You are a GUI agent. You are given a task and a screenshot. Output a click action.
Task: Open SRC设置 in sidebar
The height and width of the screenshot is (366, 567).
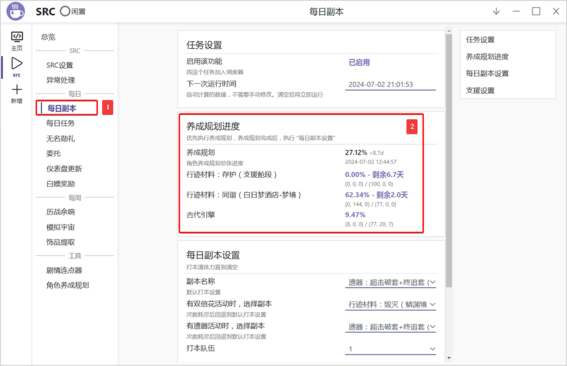[60, 65]
